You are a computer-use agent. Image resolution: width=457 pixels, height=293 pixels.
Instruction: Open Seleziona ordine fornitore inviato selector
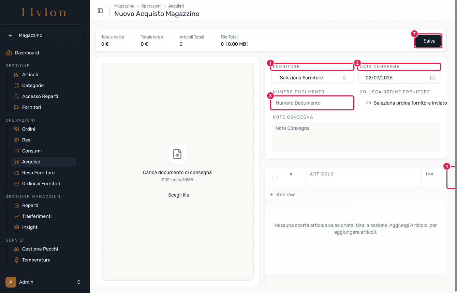403,103
